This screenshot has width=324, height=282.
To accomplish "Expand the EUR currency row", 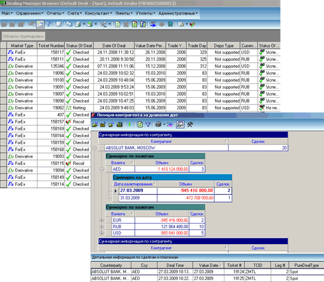I will [x=101, y=220].
